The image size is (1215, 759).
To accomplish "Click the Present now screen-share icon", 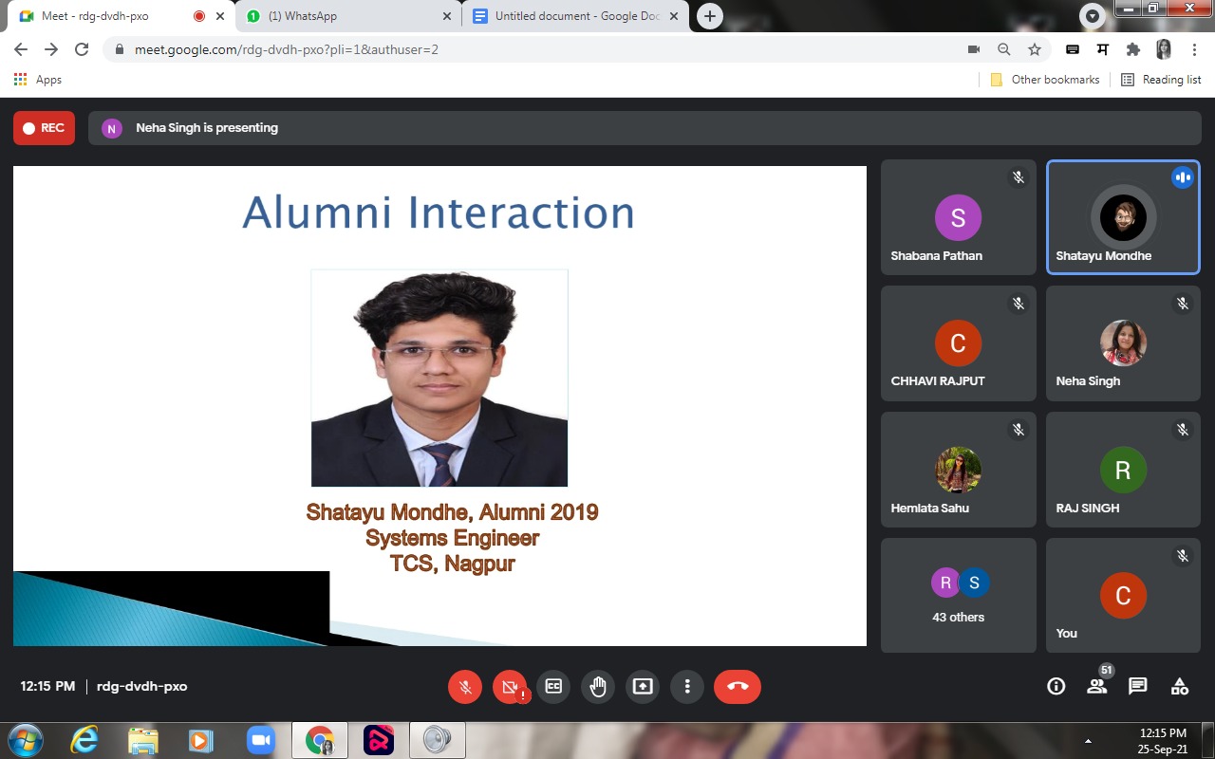I will pos(643,687).
